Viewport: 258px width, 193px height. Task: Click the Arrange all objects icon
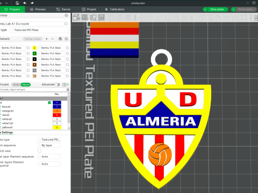pyautogui.click(x=102, y=17)
